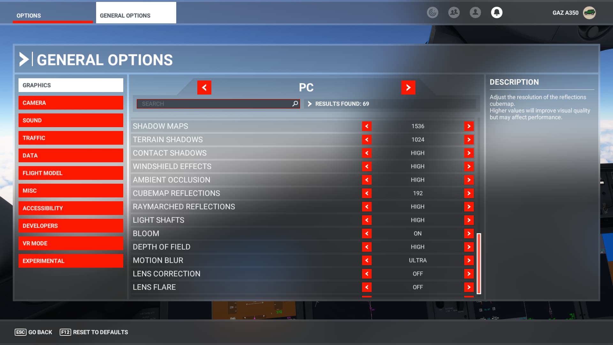Screen dimensions: 613x345
Task: Lower Motion Blur setting
Action: [x=367, y=260]
